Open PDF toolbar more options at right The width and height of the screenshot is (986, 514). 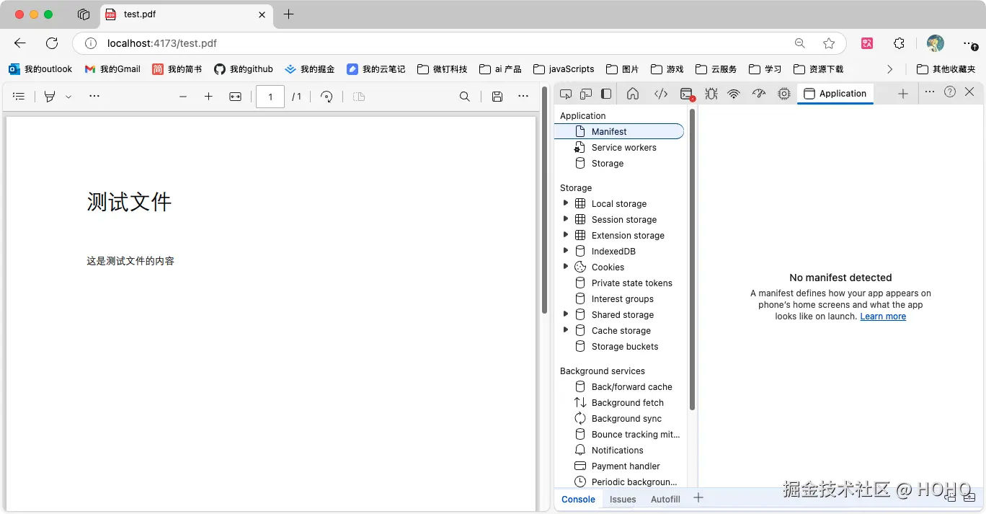point(523,97)
